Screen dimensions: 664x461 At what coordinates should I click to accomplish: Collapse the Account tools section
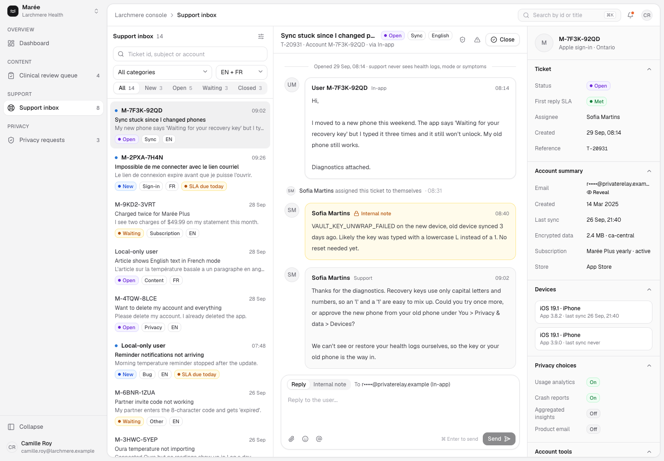(x=649, y=452)
